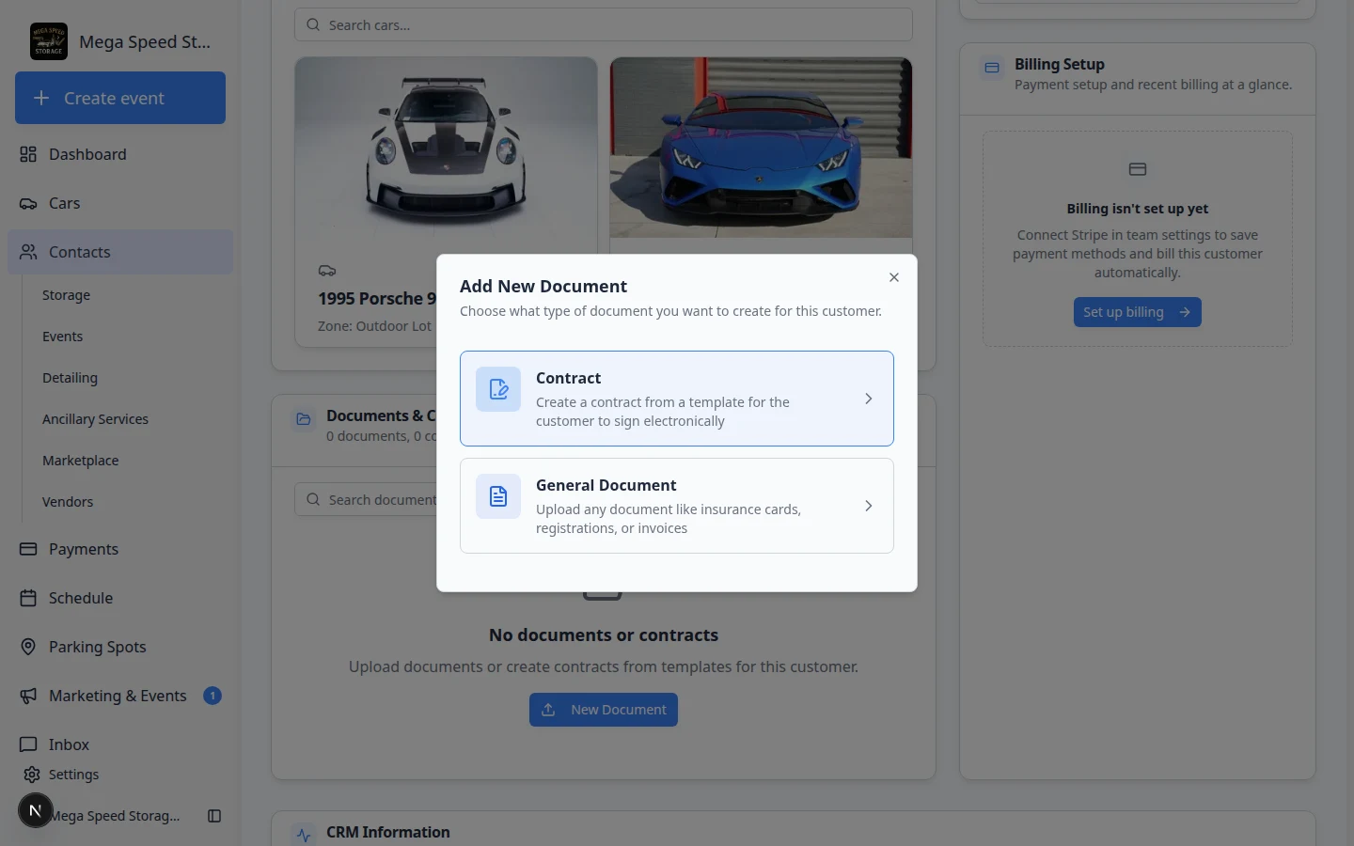Image resolution: width=1354 pixels, height=846 pixels.
Task: Click the No documents or contracts heading
Action: point(604,635)
